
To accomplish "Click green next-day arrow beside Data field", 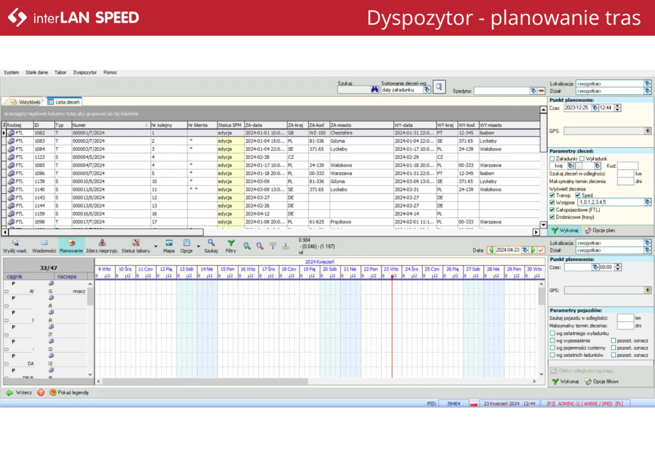I will [x=533, y=250].
